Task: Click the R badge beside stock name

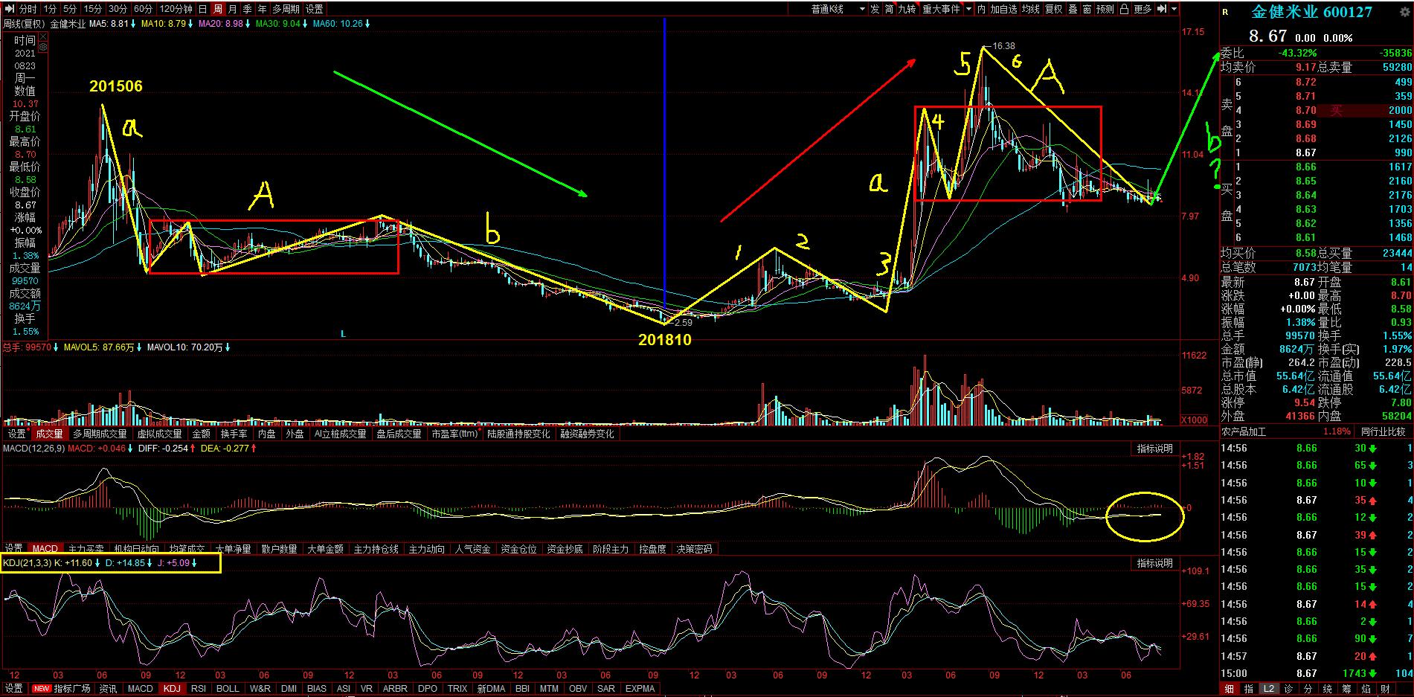Action: click(x=1227, y=12)
